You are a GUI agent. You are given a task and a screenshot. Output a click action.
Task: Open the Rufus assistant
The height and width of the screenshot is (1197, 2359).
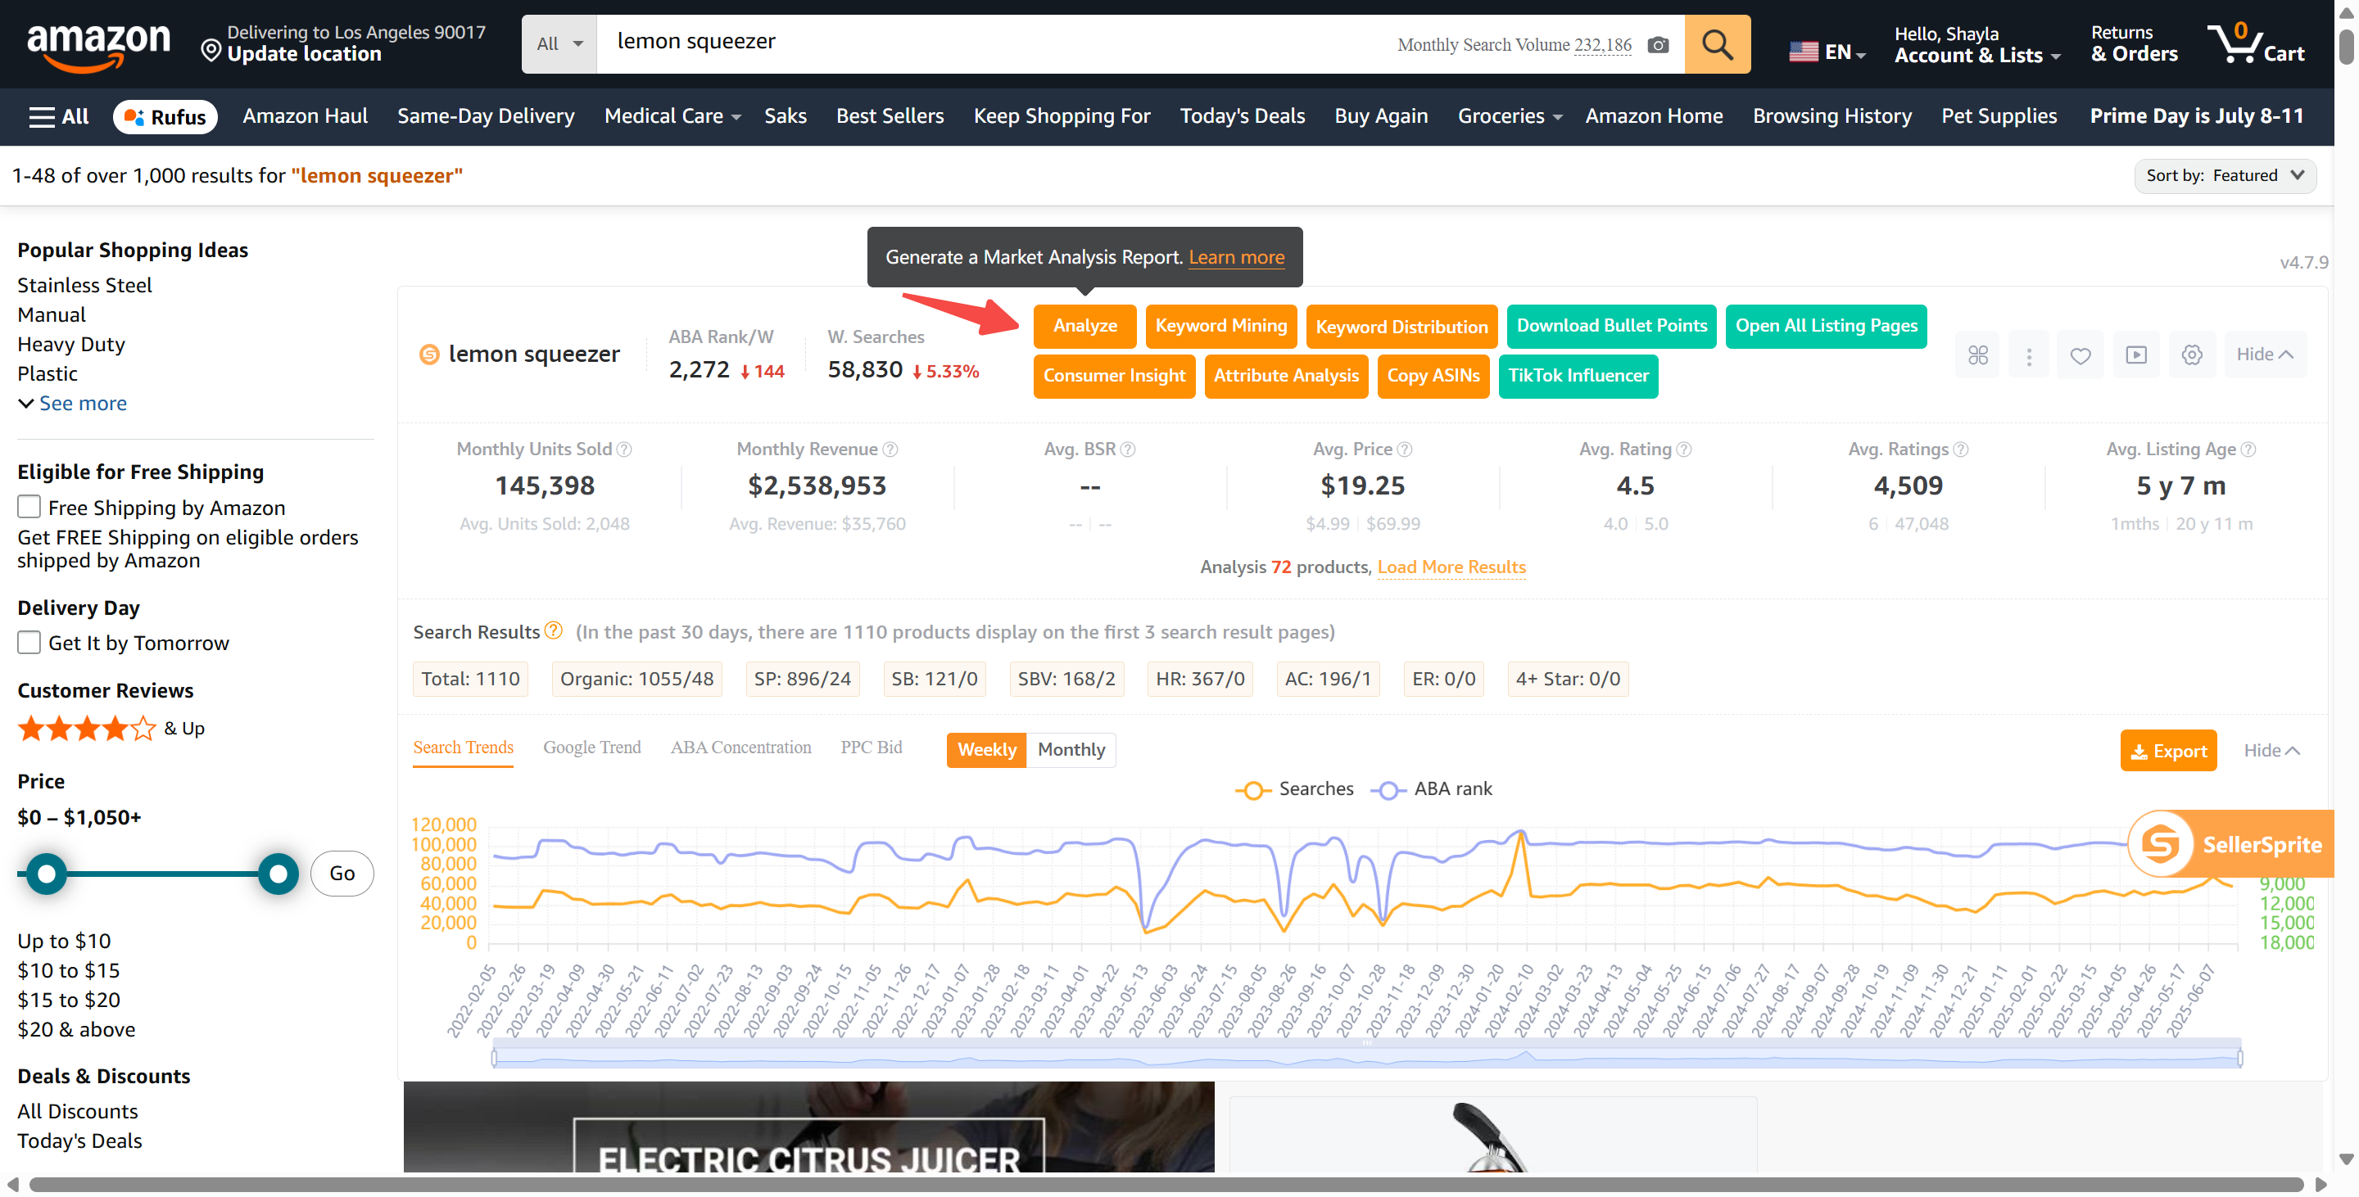(x=165, y=117)
